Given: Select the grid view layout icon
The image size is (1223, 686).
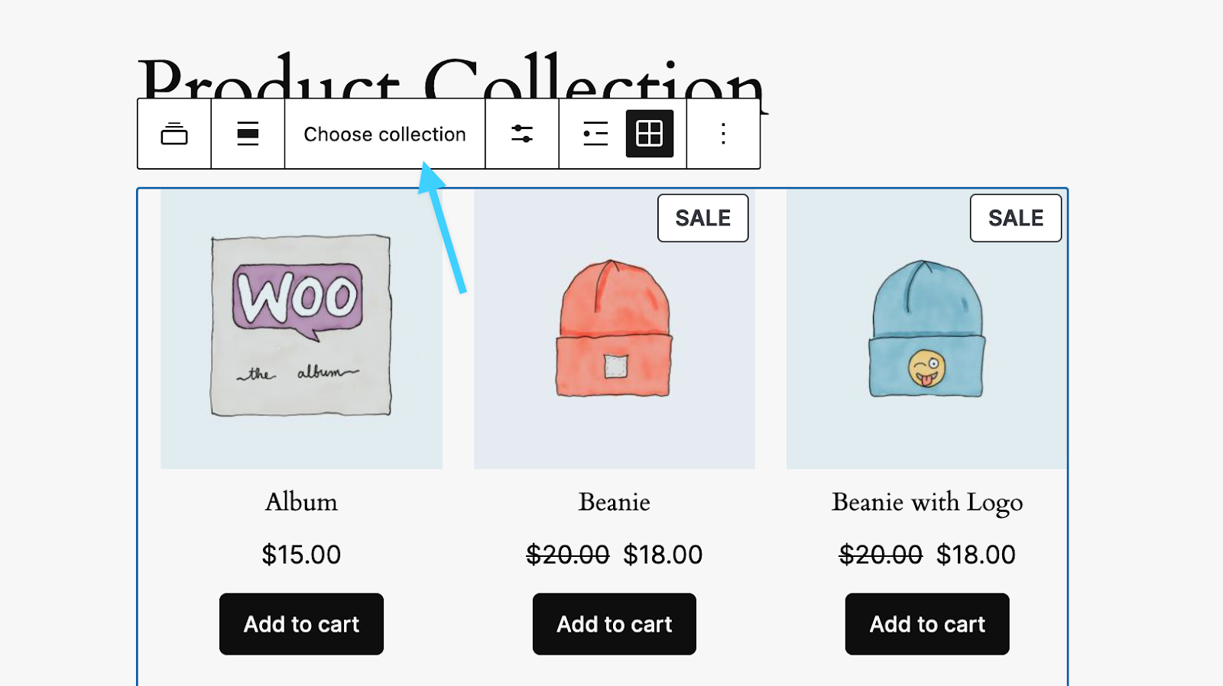Looking at the screenshot, I should [x=650, y=134].
